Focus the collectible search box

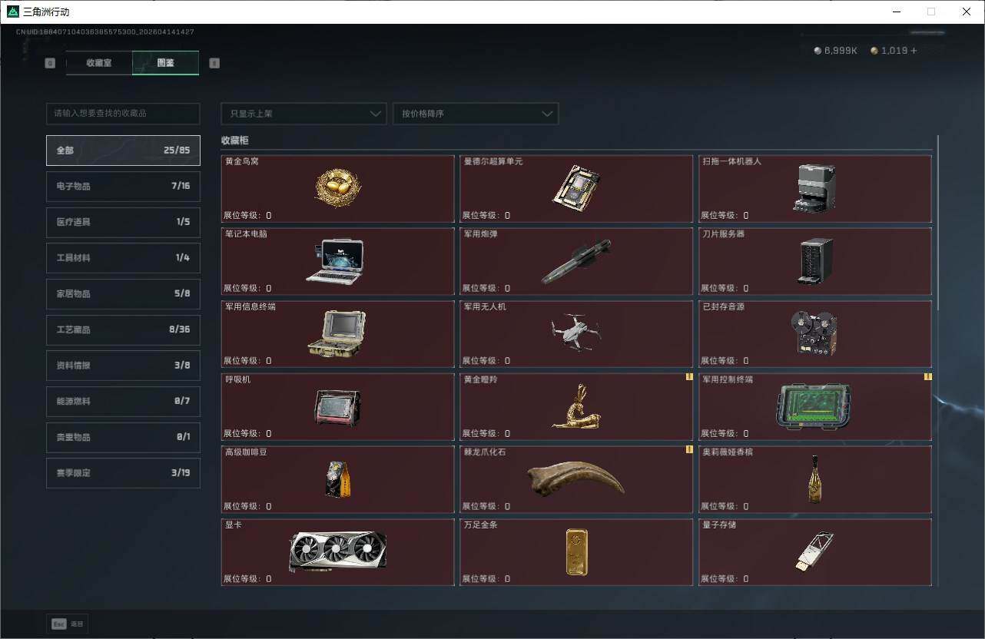click(123, 114)
